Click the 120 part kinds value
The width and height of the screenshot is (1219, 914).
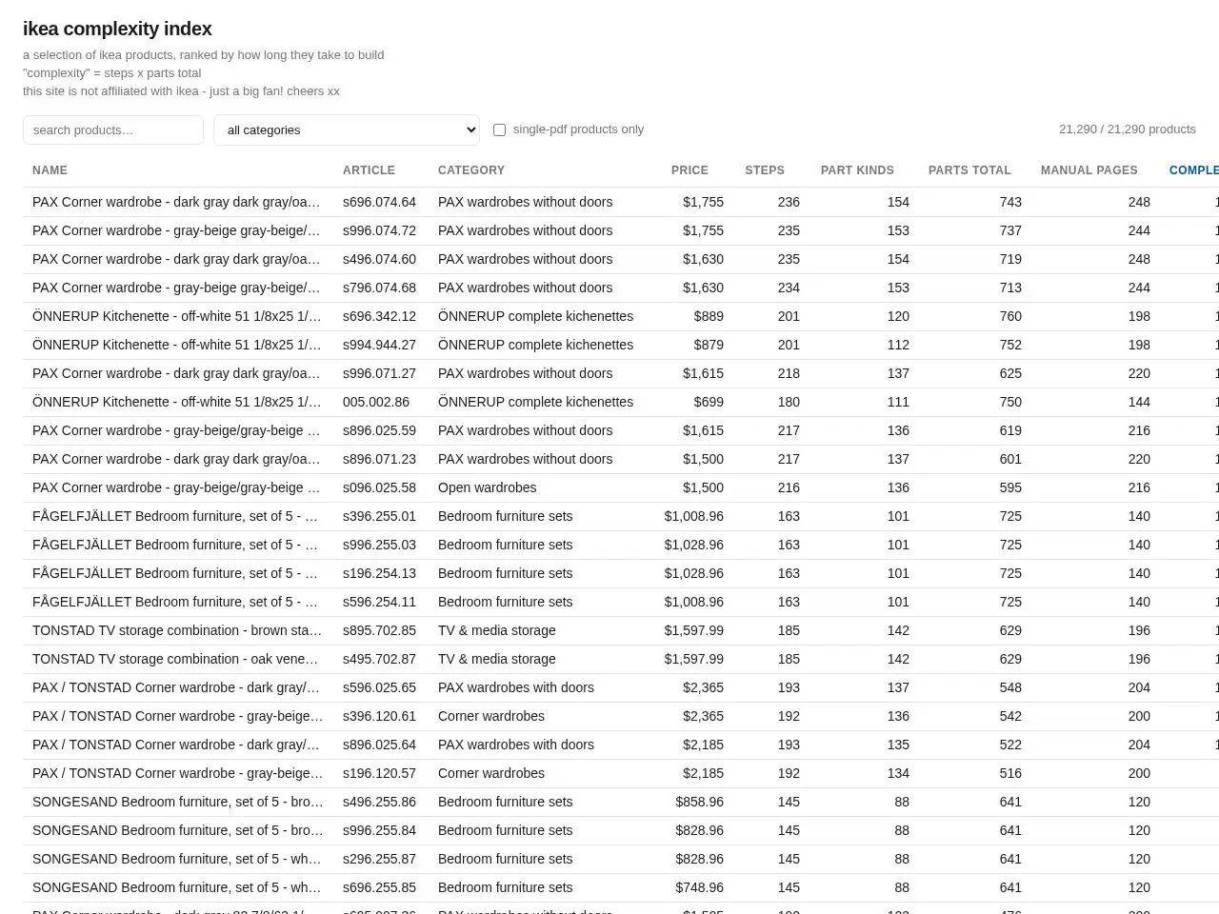(x=898, y=316)
